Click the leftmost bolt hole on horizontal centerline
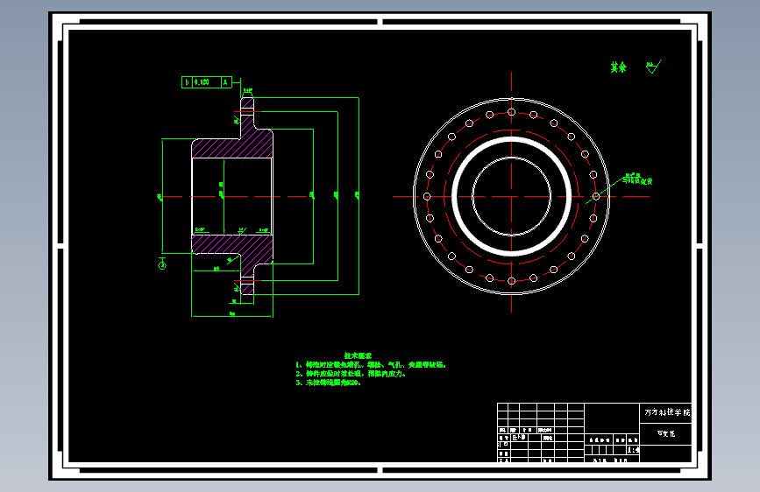760x492 pixels. (427, 197)
